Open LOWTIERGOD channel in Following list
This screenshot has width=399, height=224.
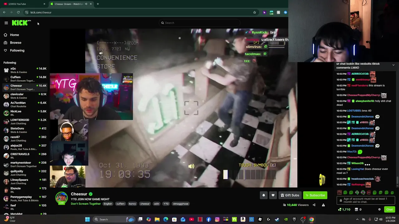25,122
